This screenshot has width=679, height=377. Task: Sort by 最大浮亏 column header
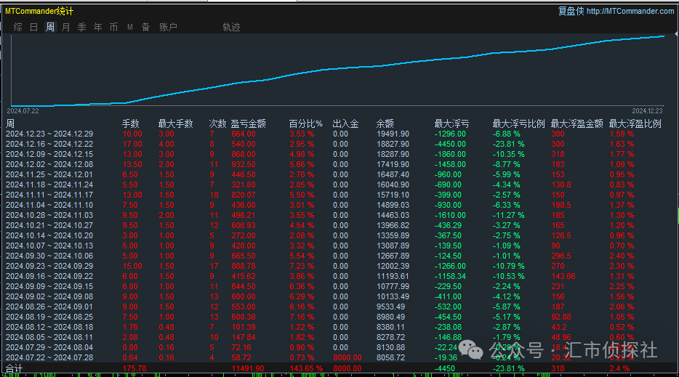451,123
